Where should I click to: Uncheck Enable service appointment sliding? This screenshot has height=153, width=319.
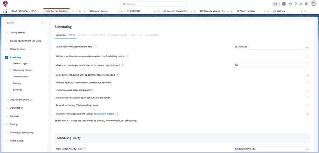[x=308, y=114]
